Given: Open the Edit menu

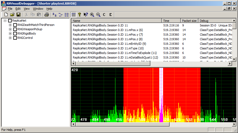Looking at the screenshot, I should click(18, 9).
